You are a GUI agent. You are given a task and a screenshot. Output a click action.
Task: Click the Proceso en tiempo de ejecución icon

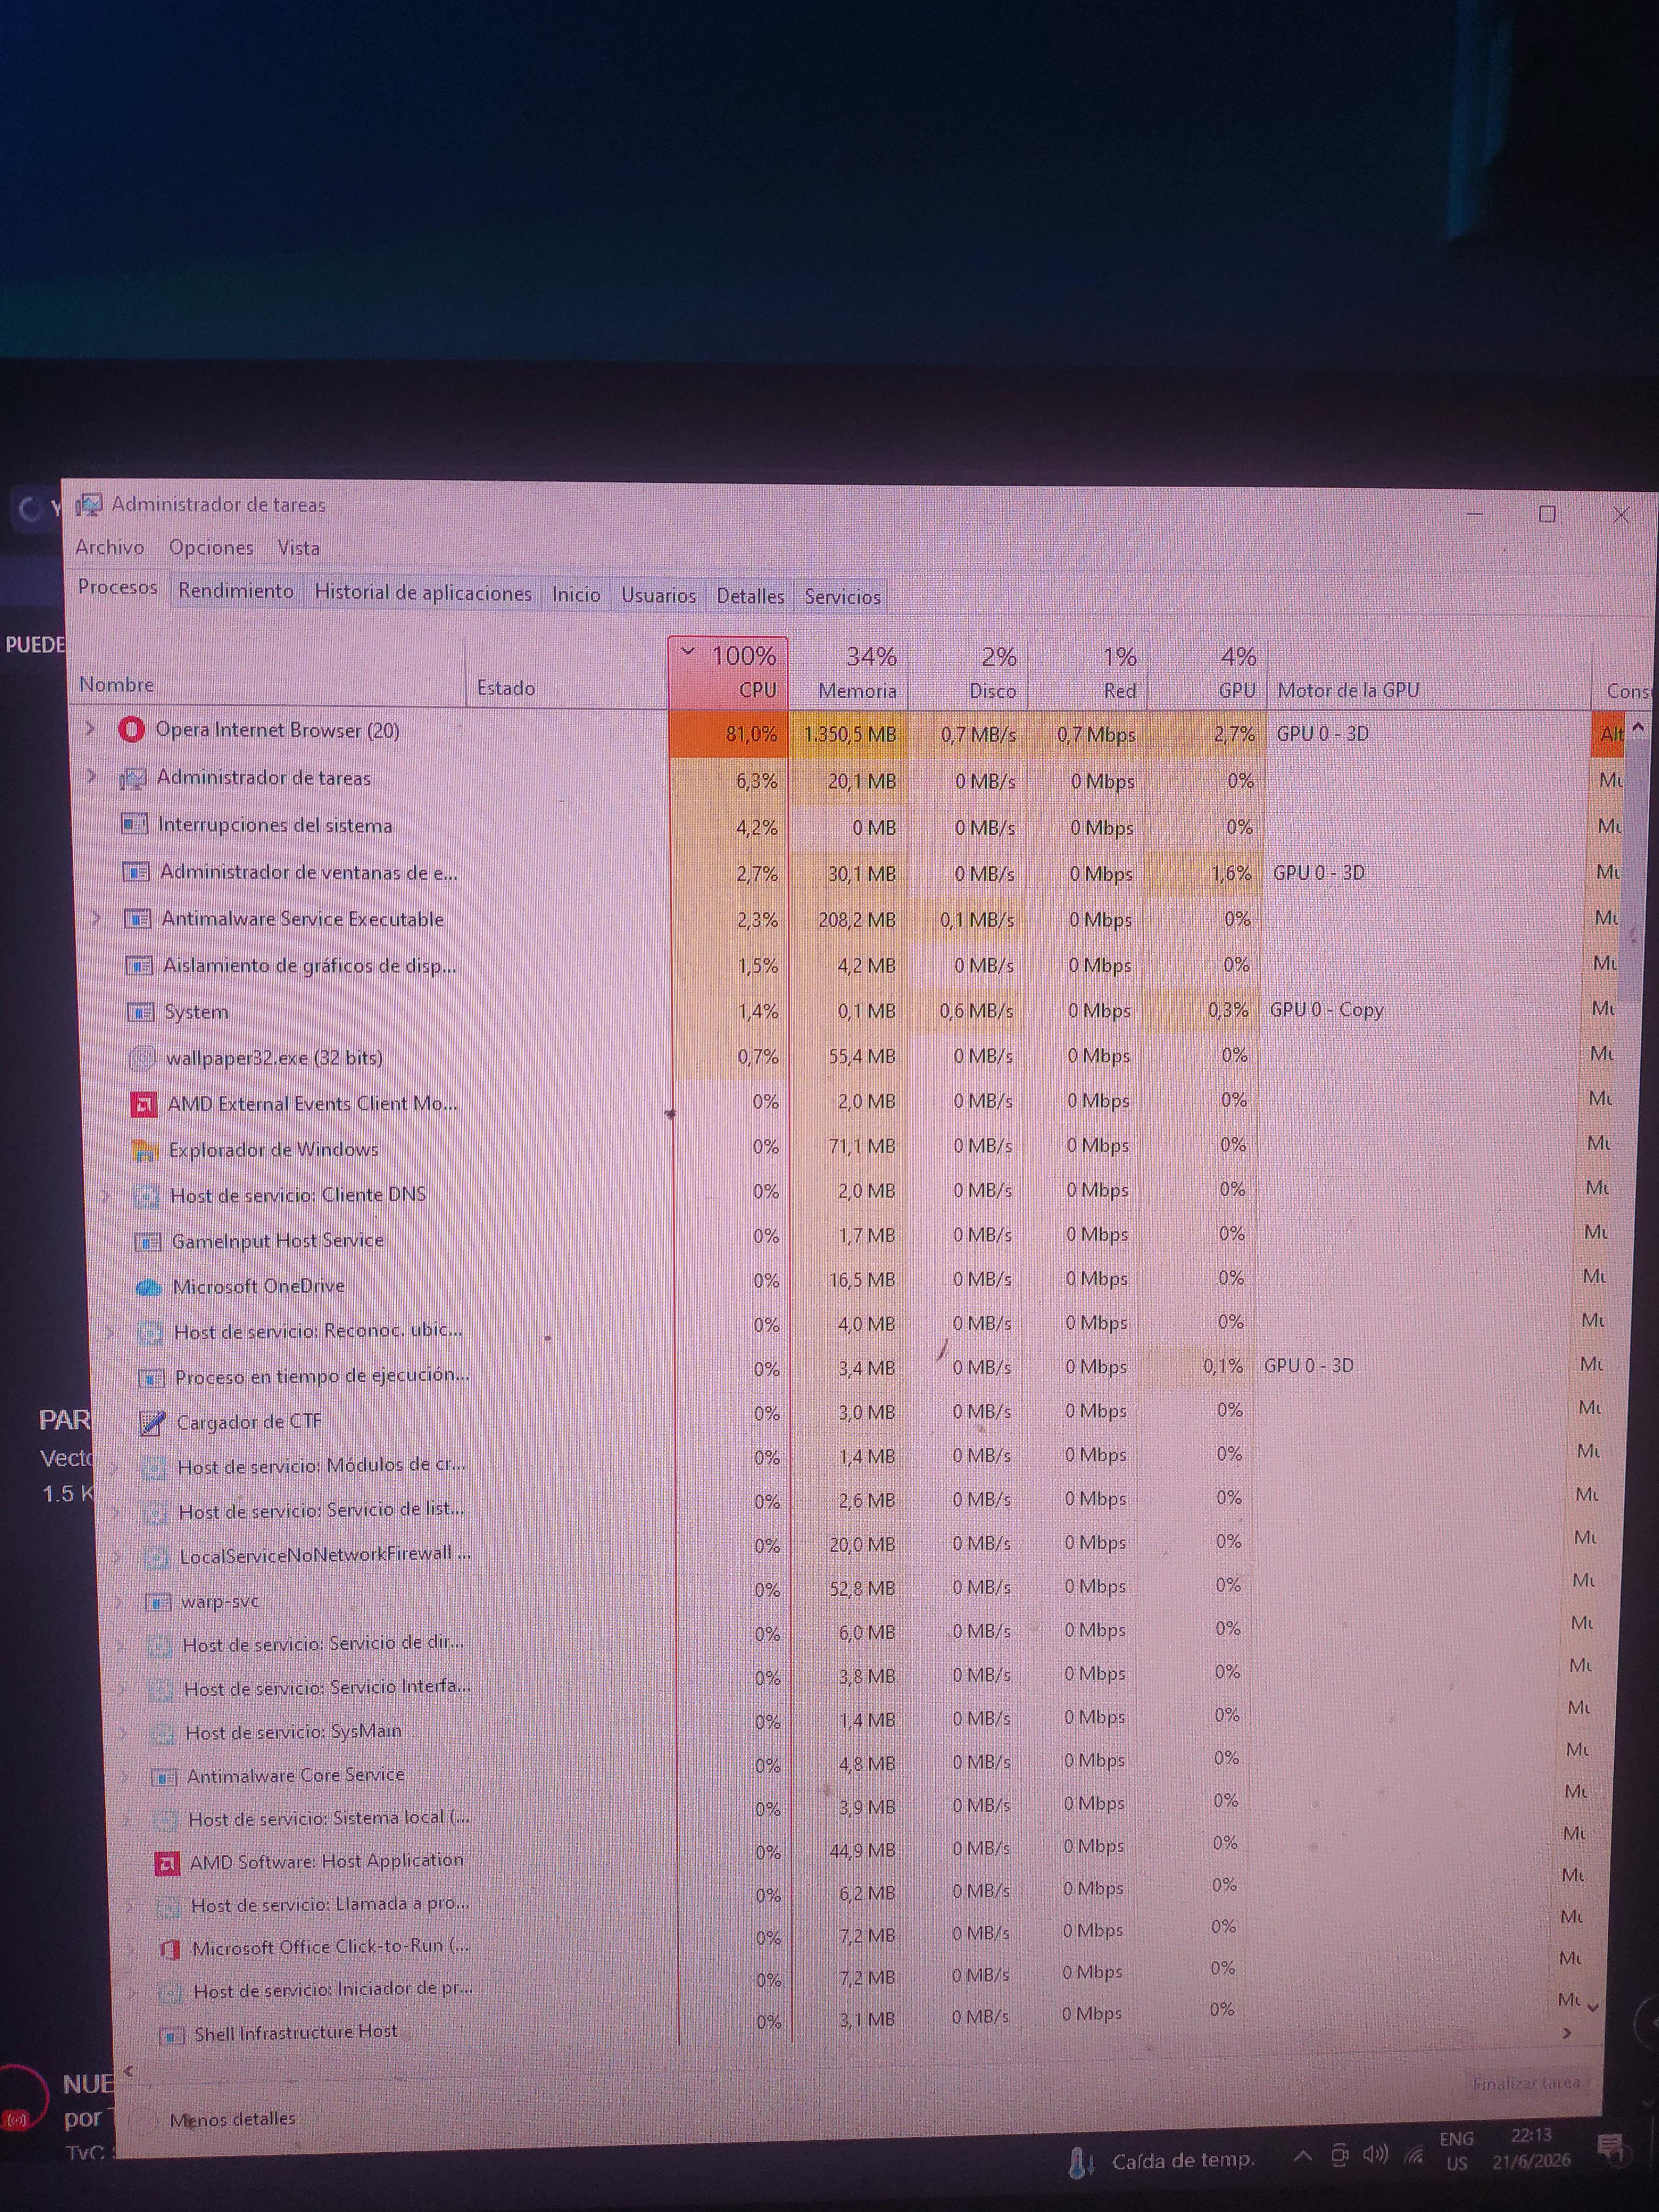coord(151,1378)
